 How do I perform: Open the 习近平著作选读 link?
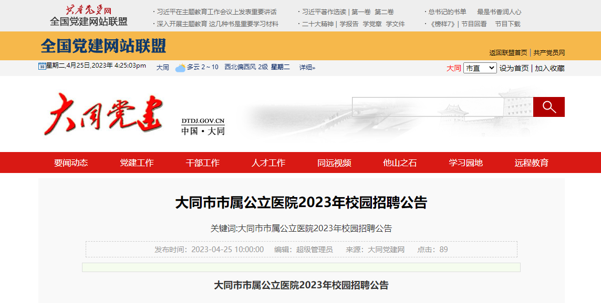[x=324, y=12]
